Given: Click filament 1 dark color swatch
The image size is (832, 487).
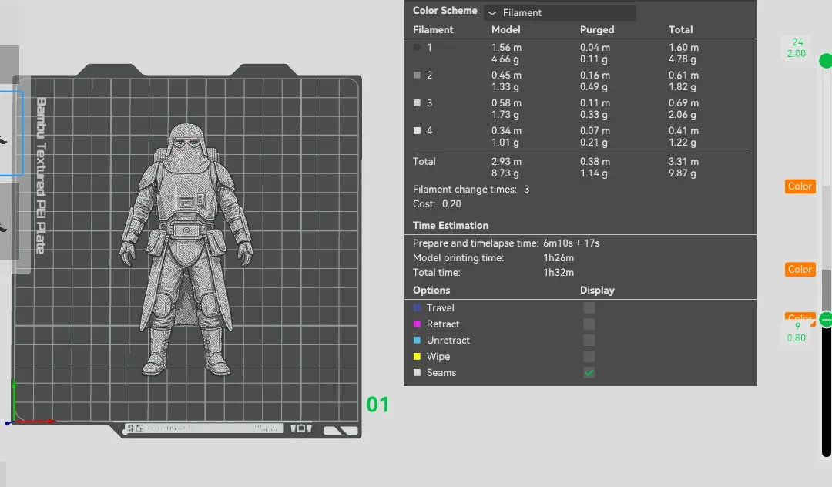Looking at the screenshot, I should [417, 47].
